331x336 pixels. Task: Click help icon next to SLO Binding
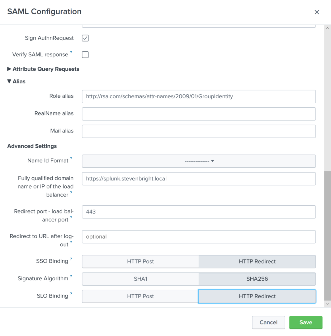(71, 294)
